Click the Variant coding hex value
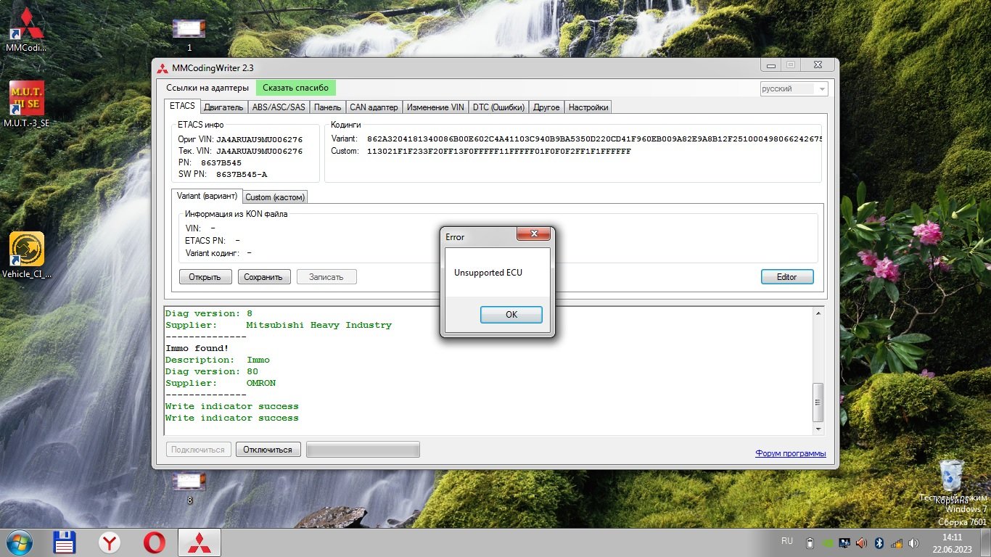This screenshot has height=557, width=991. coord(594,139)
